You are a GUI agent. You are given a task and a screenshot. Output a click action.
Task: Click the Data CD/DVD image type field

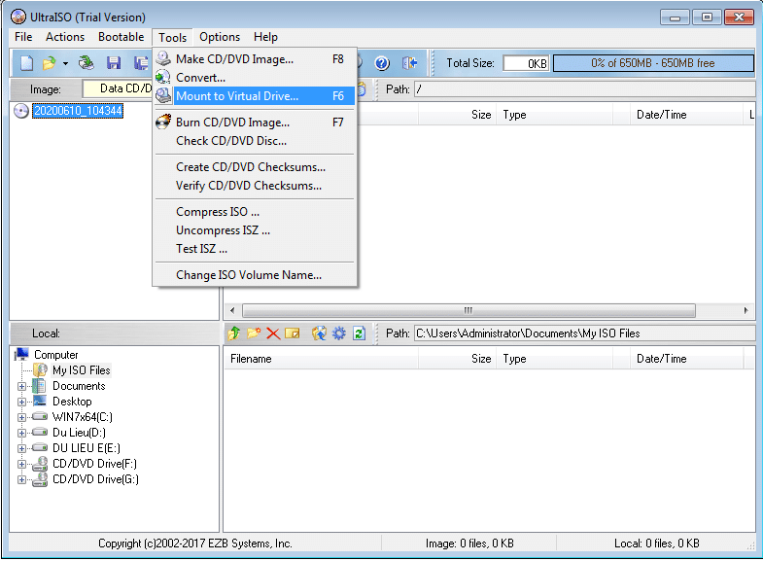point(118,89)
